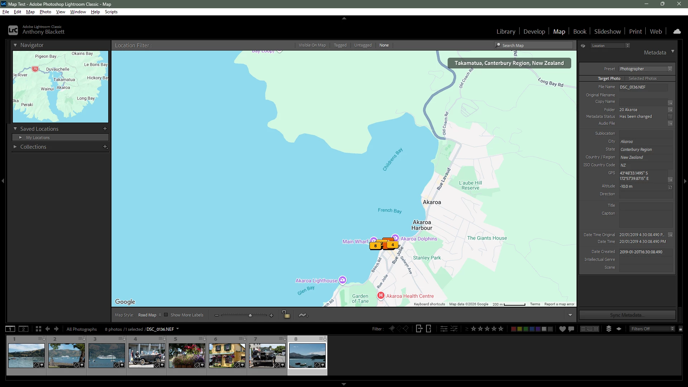
Task: Open the Scripts menu
Action: (x=111, y=12)
